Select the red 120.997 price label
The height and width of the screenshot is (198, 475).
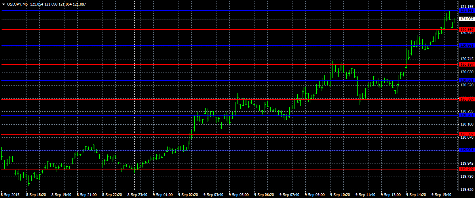(466, 30)
